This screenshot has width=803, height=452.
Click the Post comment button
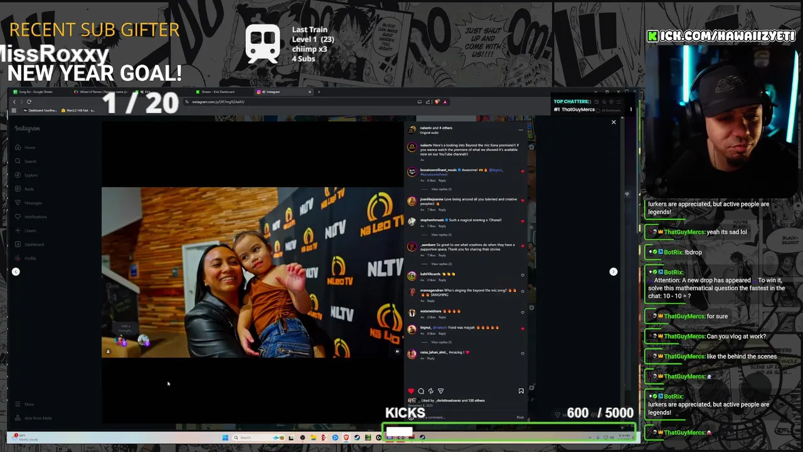click(x=520, y=417)
